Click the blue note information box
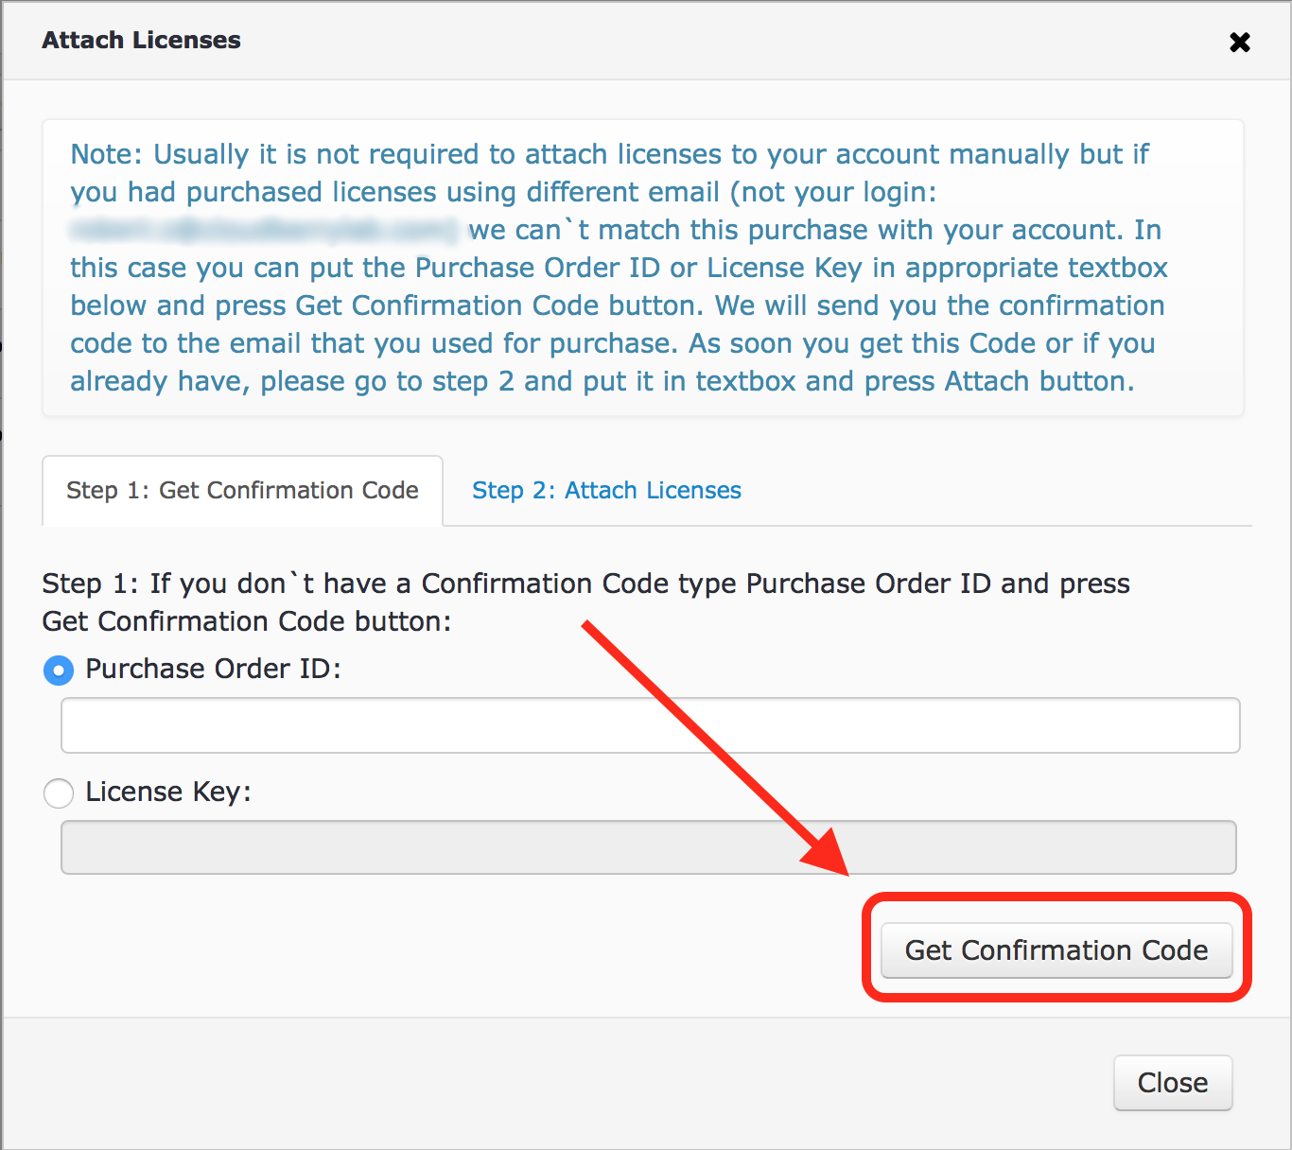This screenshot has height=1150, width=1292. point(642,268)
